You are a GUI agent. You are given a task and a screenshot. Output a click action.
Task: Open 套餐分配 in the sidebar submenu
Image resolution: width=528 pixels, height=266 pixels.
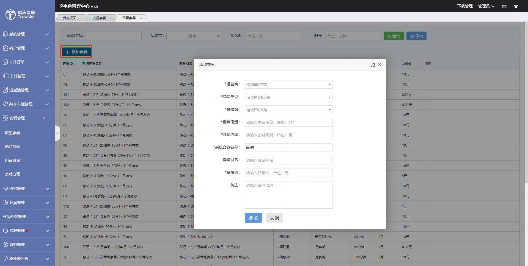pos(13,174)
